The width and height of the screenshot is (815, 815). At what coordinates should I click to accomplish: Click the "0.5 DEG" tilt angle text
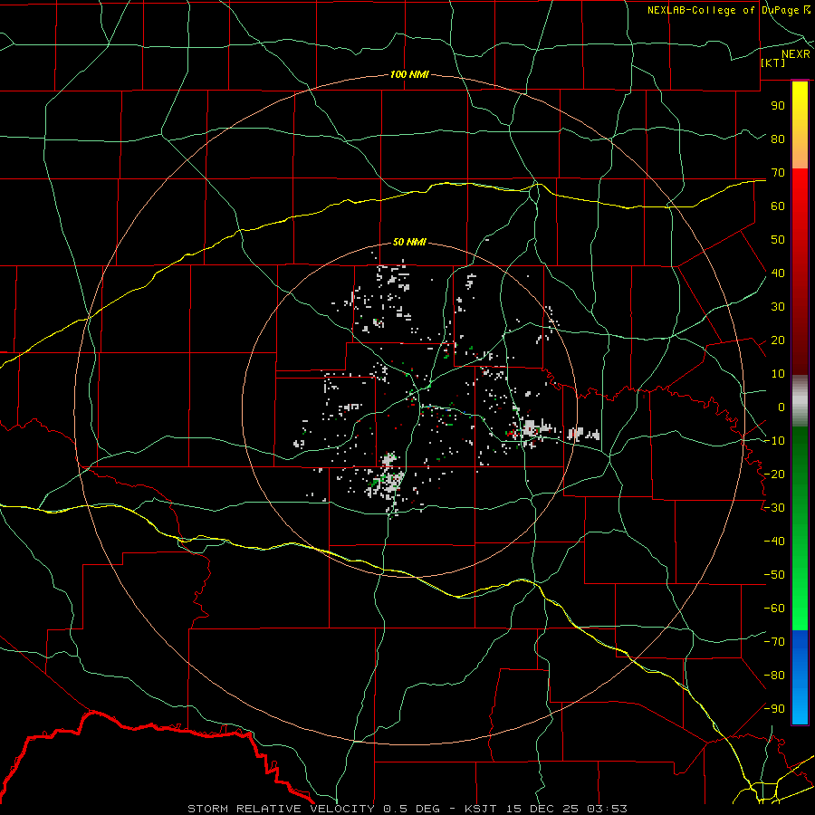[412, 809]
